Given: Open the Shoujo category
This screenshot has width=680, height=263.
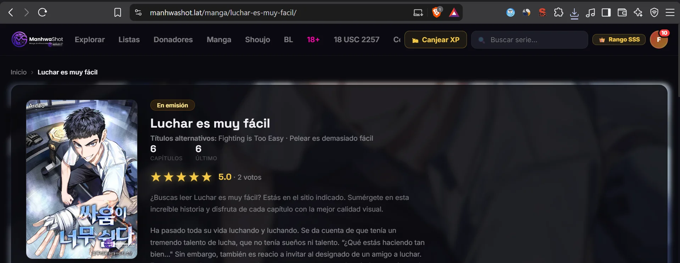Looking at the screenshot, I should (257, 40).
